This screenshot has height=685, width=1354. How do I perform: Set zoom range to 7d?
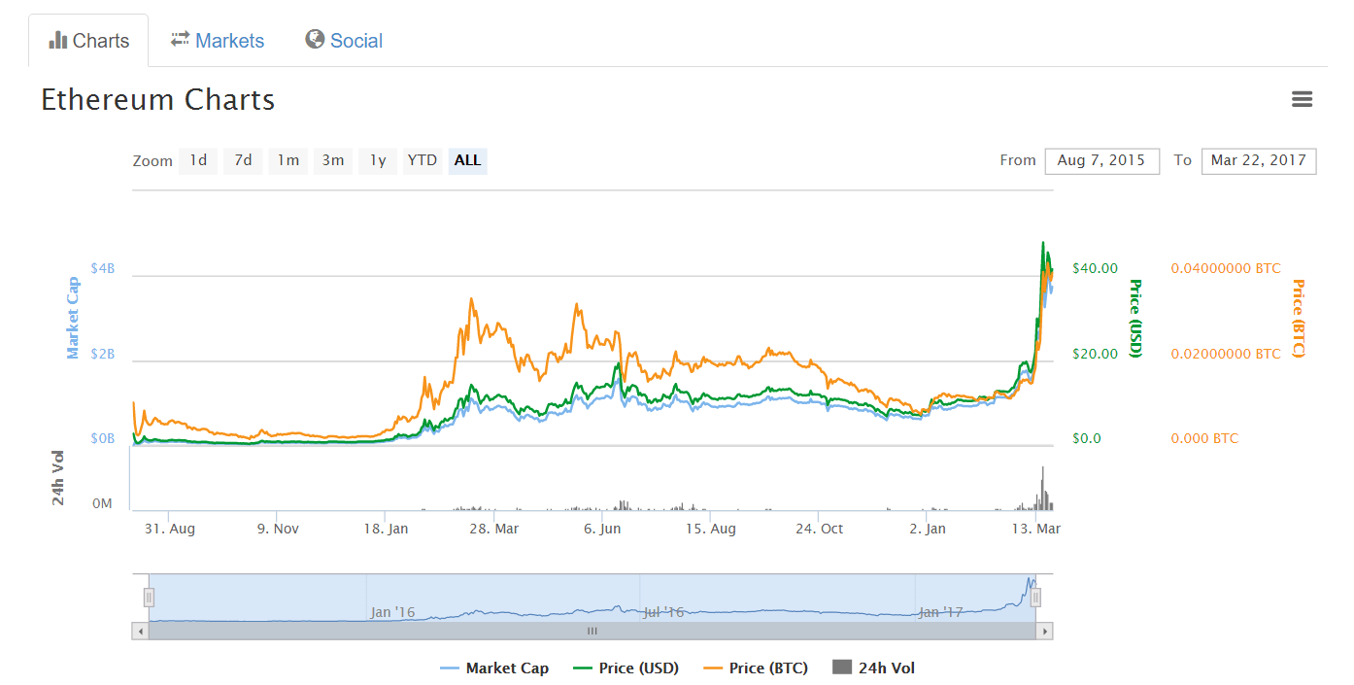[x=243, y=160]
